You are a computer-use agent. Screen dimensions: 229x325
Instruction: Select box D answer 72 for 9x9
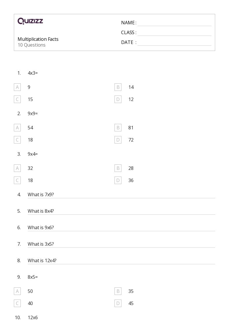(x=118, y=140)
